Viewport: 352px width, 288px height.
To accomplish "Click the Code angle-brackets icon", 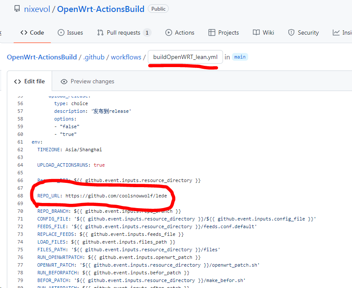I will 24,32.
